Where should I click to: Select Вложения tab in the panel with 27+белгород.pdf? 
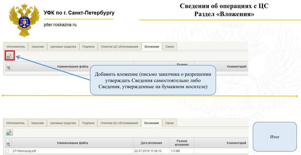[x=152, y=123]
